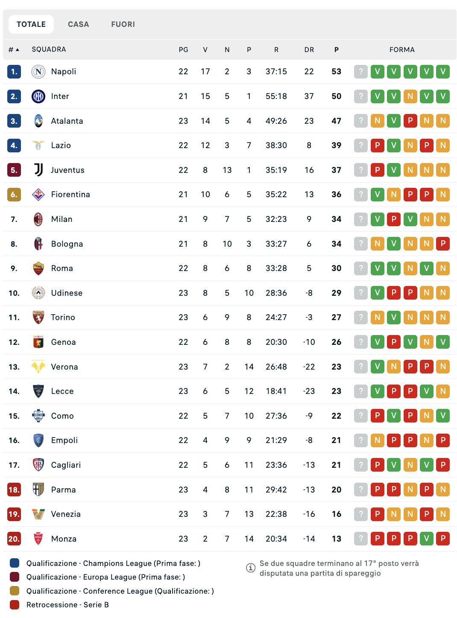Viewport: 457px width, 618px height.
Task: Open the Bologna team link
Action: pos(67,244)
